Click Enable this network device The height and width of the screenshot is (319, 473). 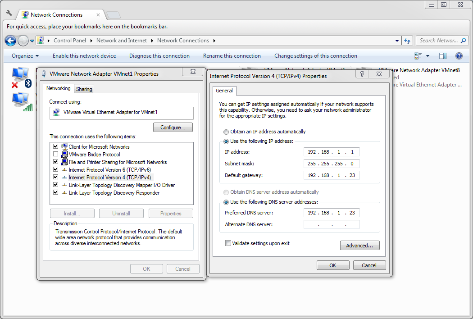[84, 56]
